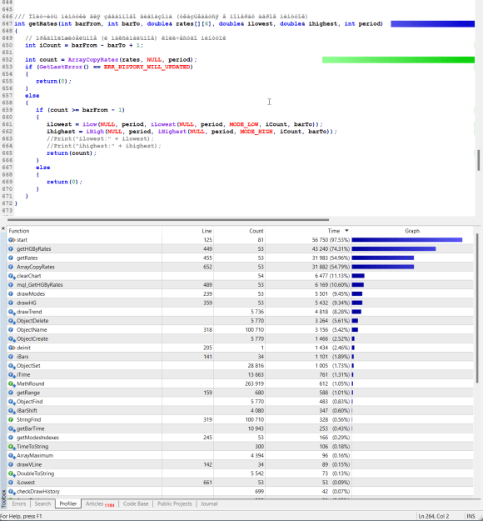Click the icon next to getHGByRates
The height and width of the screenshot is (521, 483).
coord(11,249)
